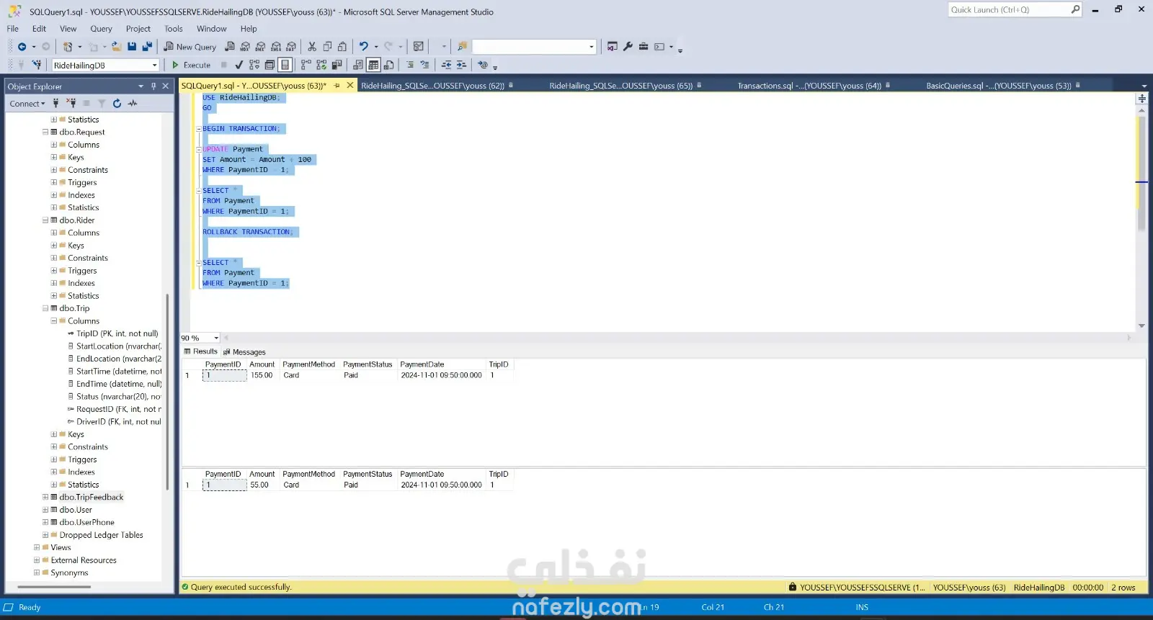Switch to the Messages tab
The image size is (1153, 620).
tap(244, 352)
